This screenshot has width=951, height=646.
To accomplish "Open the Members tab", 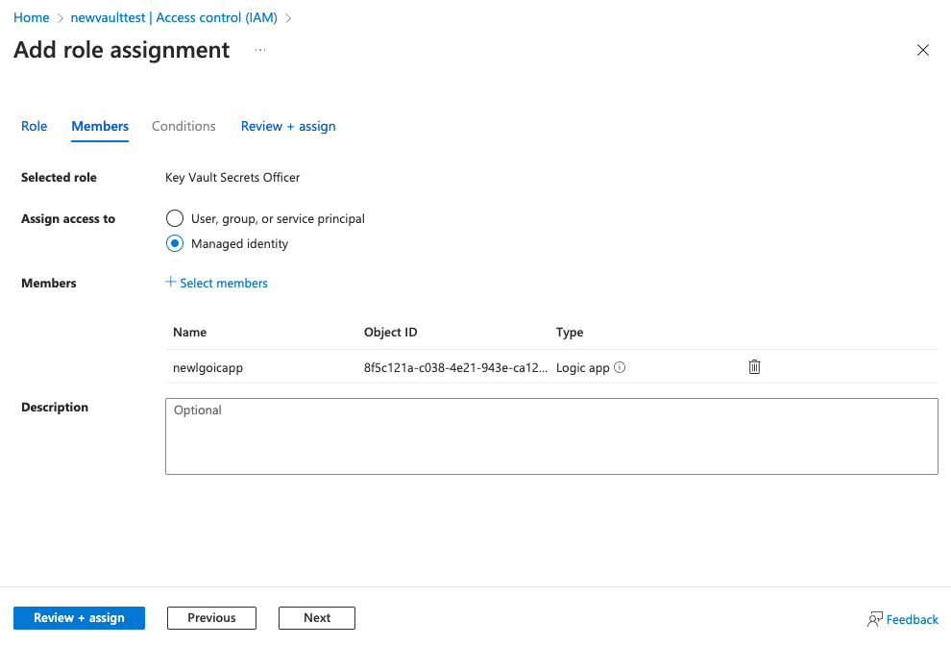I will pyautogui.click(x=100, y=126).
